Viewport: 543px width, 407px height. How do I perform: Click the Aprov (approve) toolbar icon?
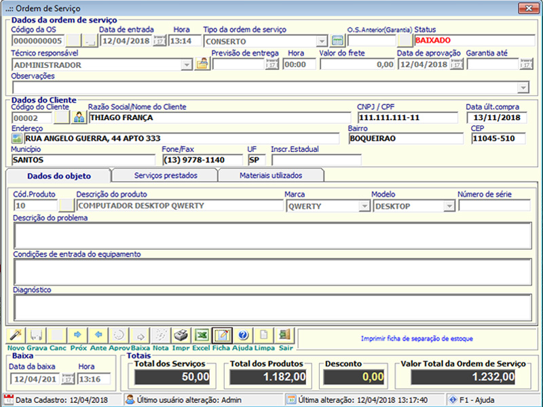(119, 335)
